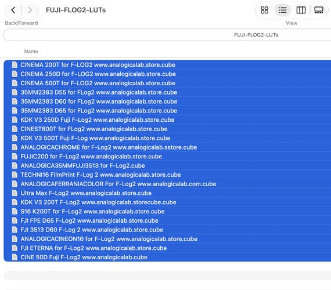Switch to column view

coord(301,10)
